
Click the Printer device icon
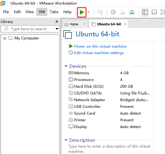[x=71, y=120]
